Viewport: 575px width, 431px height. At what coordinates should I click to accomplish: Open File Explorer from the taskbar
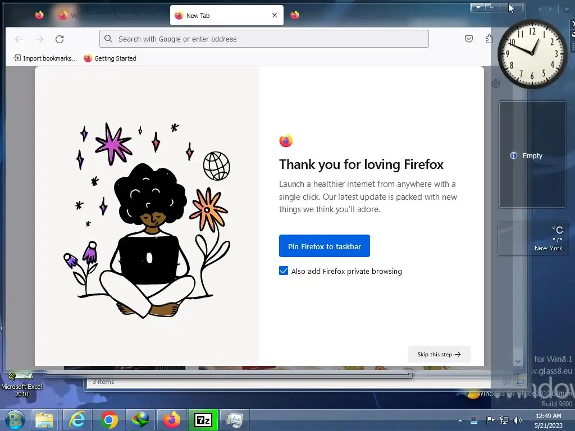[44, 420]
